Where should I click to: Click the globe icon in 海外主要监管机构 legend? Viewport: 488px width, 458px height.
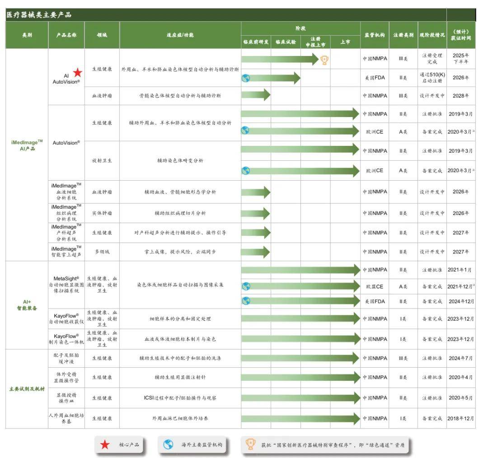pos(168,445)
